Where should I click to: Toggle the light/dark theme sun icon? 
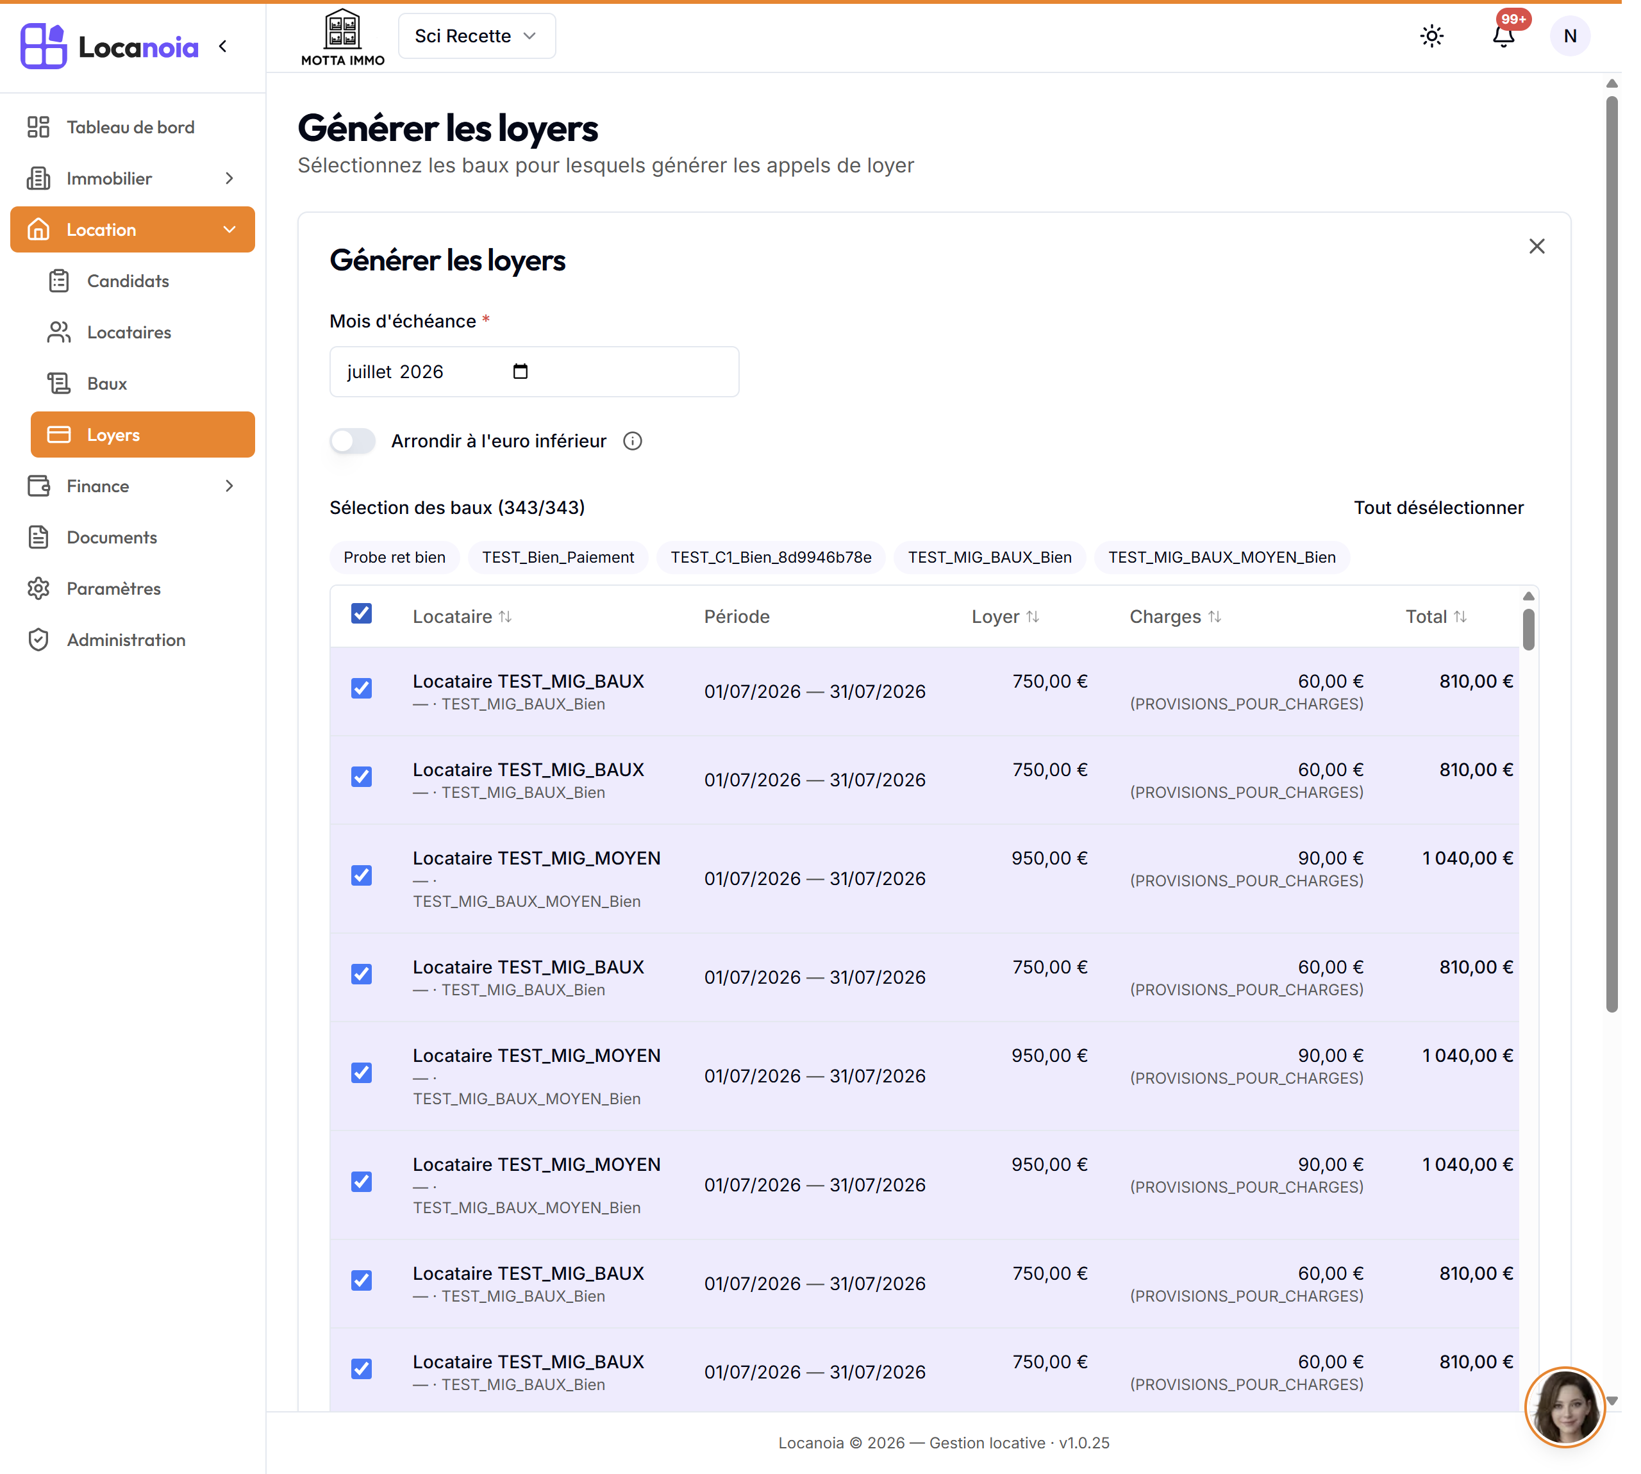pos(1431,37)
